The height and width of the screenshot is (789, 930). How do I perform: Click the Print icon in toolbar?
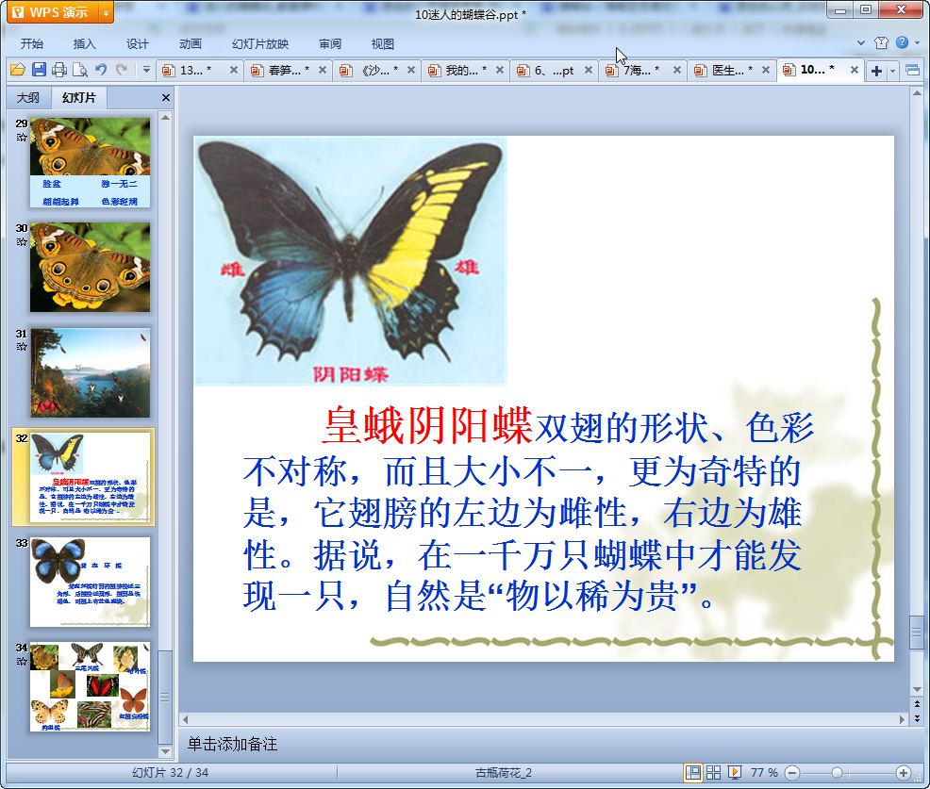58,70
